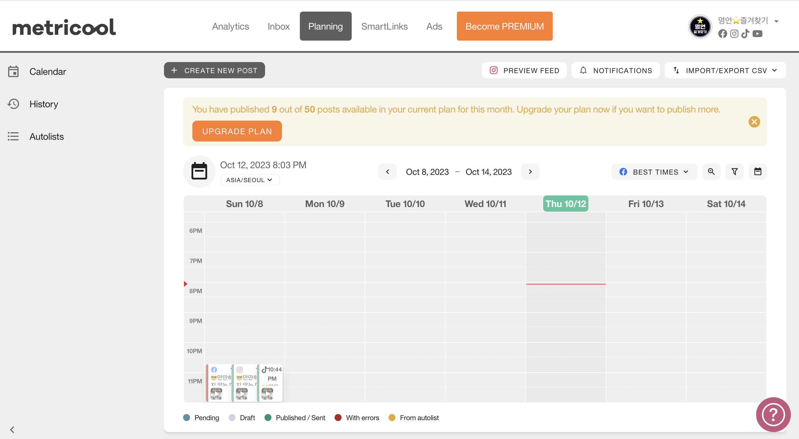Expand the ASIA/SEOUL timezone dropdown
The width and height of the screenshot is (799, 439).
250,180
